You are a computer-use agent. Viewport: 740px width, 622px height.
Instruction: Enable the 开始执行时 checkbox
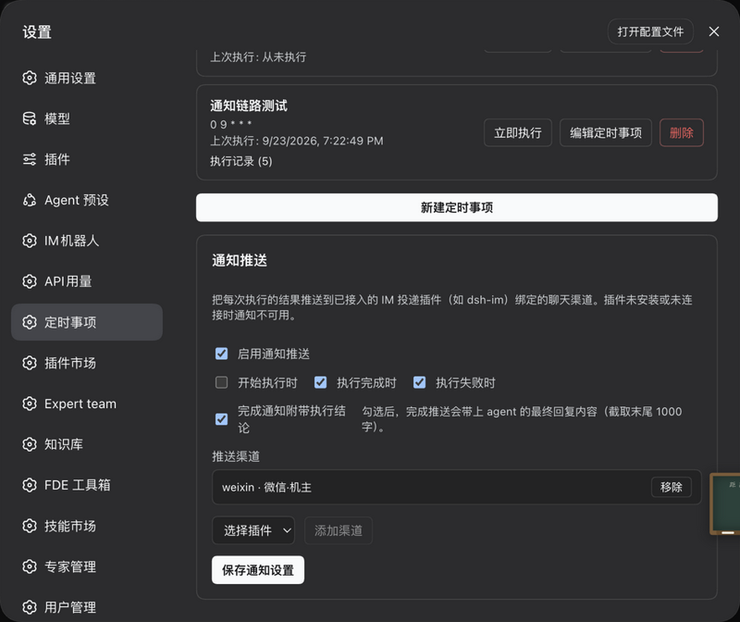(x=221, y=382)
